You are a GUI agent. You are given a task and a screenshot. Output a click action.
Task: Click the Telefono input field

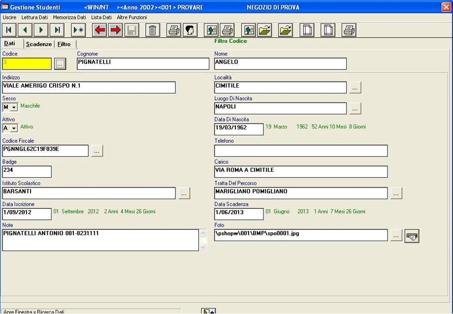(x=301, y=151)
